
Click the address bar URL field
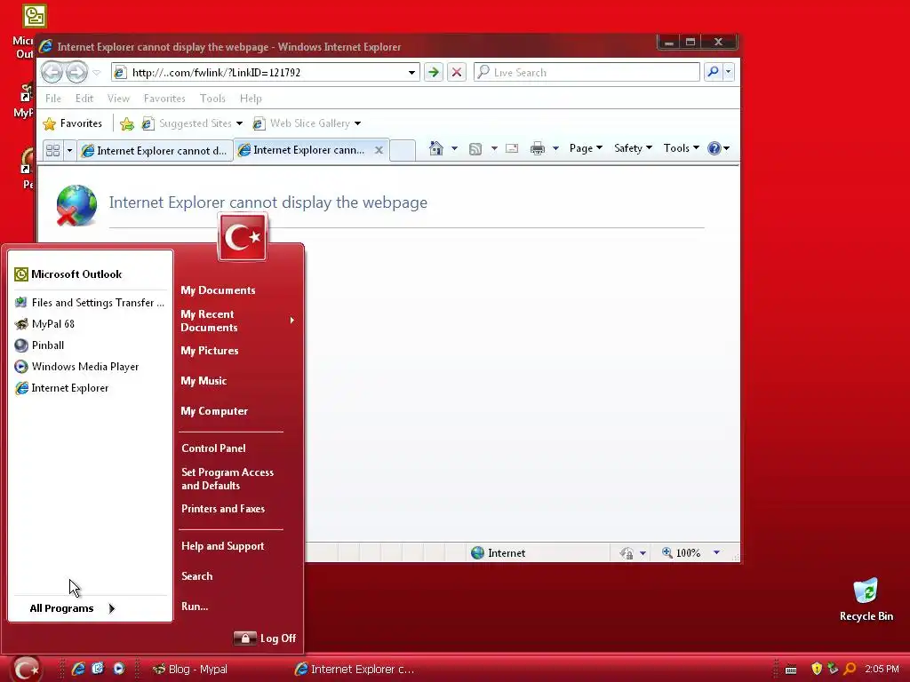[265, 73]
